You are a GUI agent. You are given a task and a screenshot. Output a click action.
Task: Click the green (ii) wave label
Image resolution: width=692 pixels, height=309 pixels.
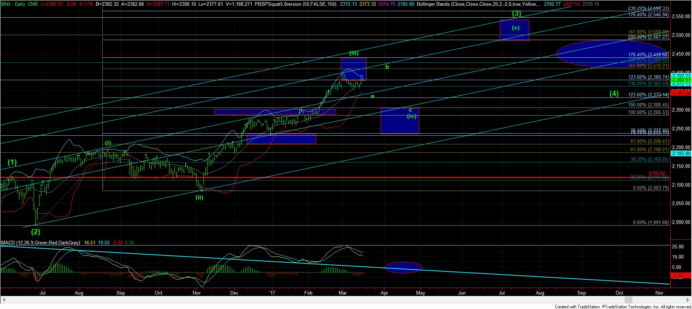click(199, 197)
